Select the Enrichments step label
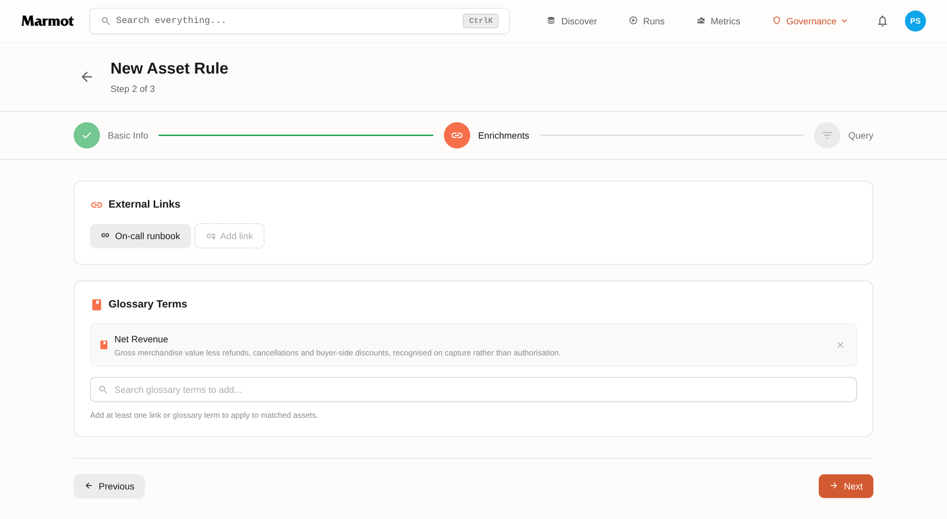 coord(504,135)
